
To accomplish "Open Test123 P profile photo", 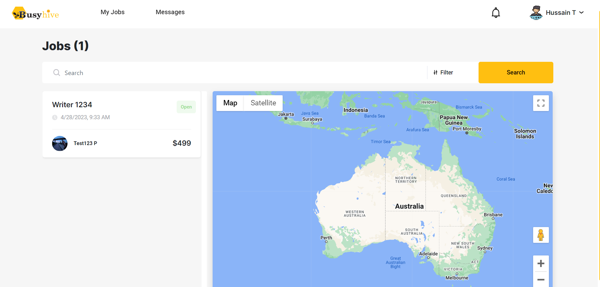I will click(60, 143).
